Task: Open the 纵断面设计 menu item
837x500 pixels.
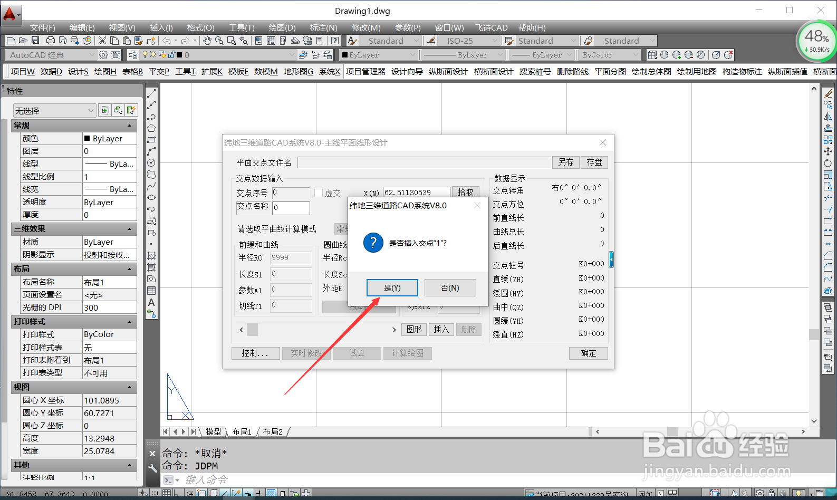Action: [448, 71]
